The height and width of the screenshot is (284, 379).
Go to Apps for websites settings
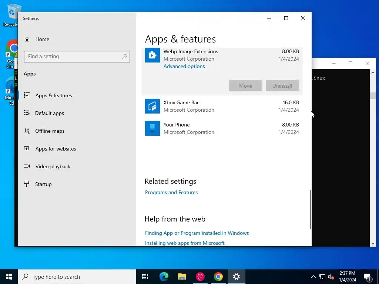click(x=56, y=149)
